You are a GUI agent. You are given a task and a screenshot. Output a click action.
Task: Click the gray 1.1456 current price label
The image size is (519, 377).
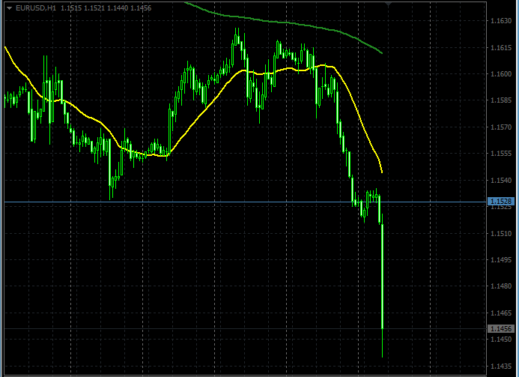pyautogui.click(x=501, y=328)
